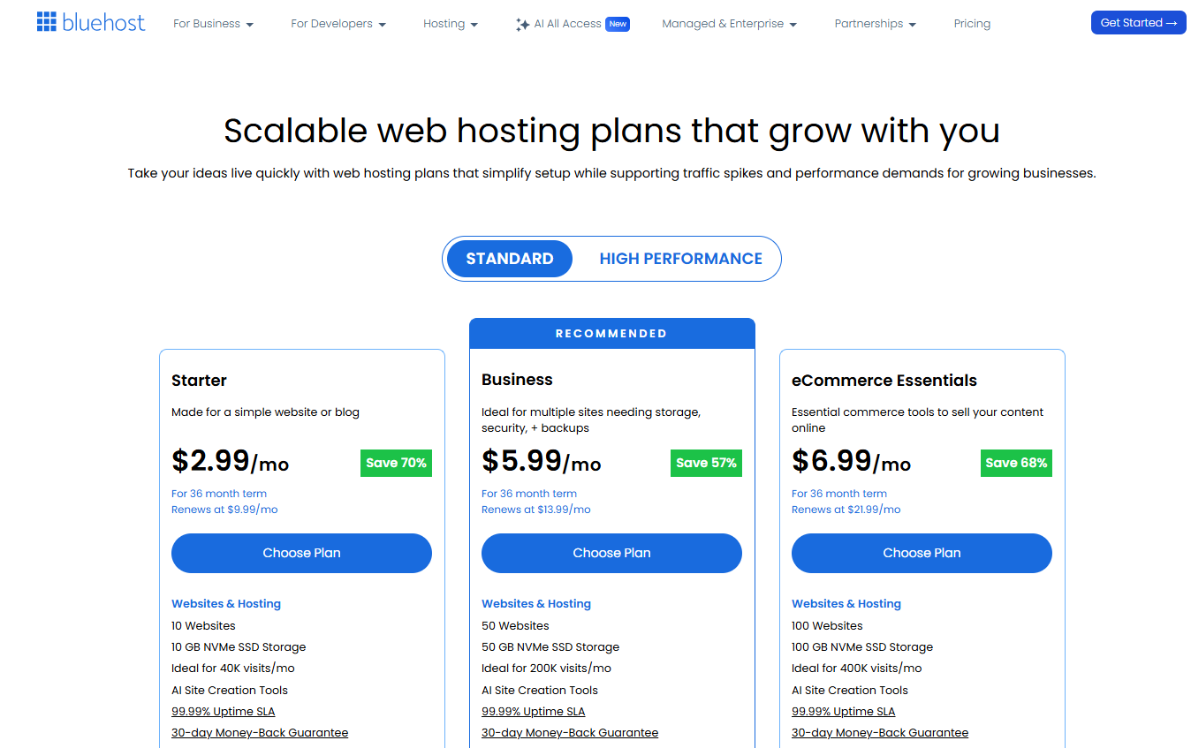Screen dimensions: 1191x748
Task: Open 99.99% Uptime SLA link under Business
Action: (534, 712)
